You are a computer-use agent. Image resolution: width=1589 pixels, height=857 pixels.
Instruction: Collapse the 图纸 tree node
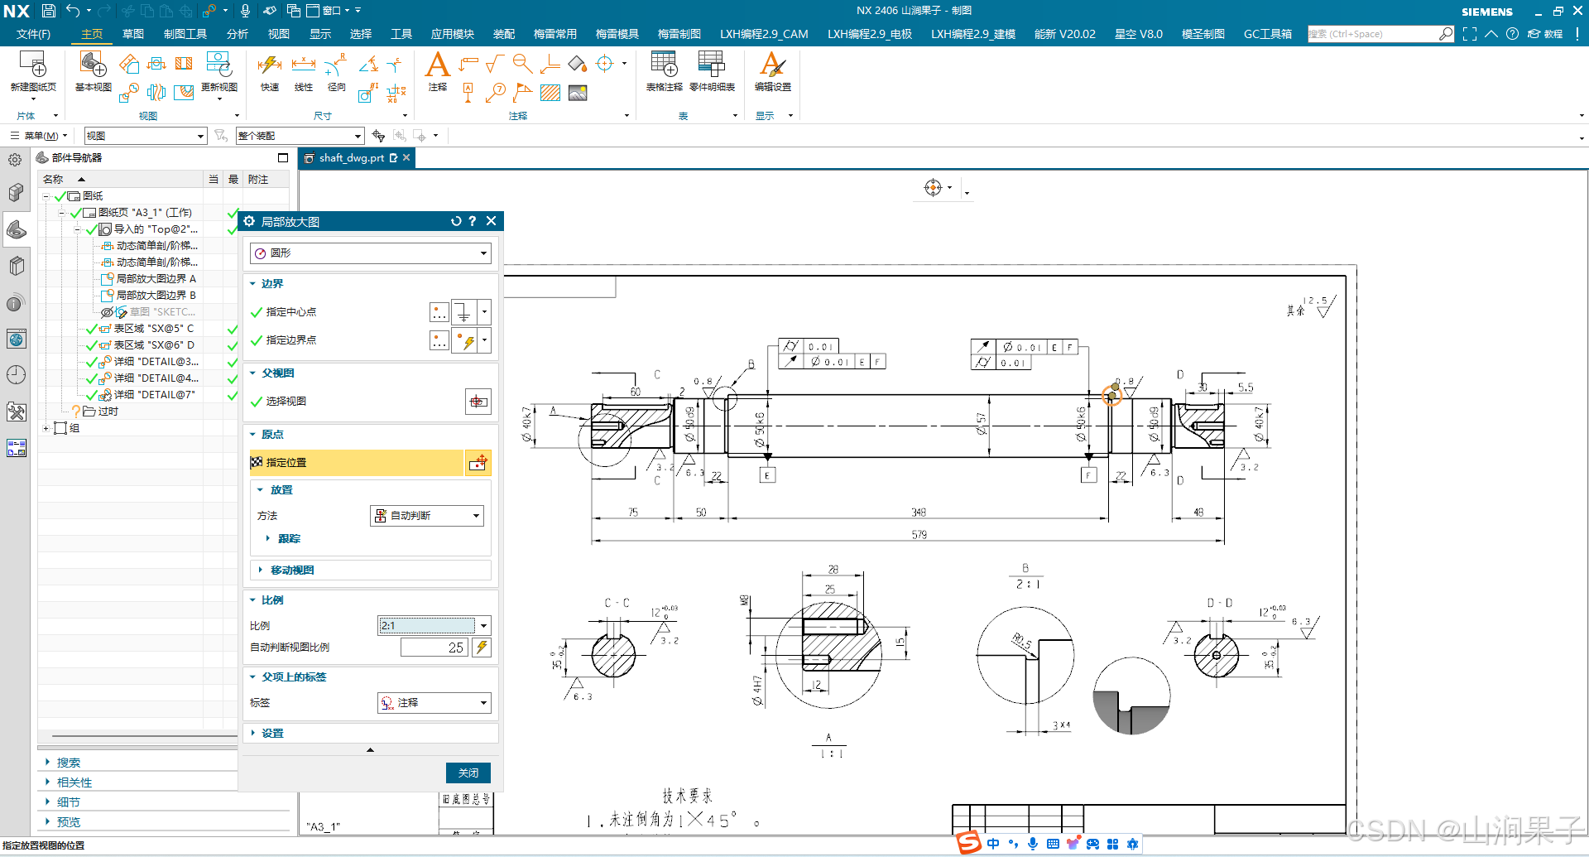pyautogui.click(x=46, y=196)
